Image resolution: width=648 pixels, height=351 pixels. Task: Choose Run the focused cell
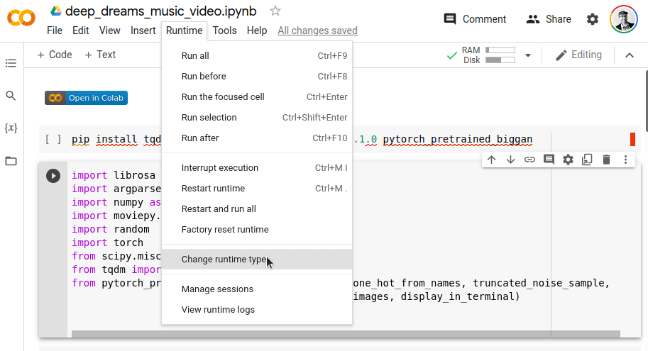click(257, 97)
